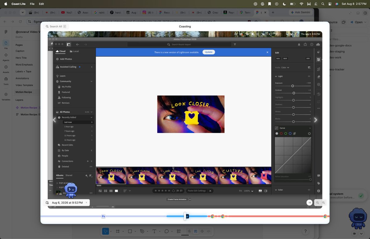The height and width of the screenshot is (239, 370).
Task: Open the Lightroom help question mark
Action: point(311,44)
